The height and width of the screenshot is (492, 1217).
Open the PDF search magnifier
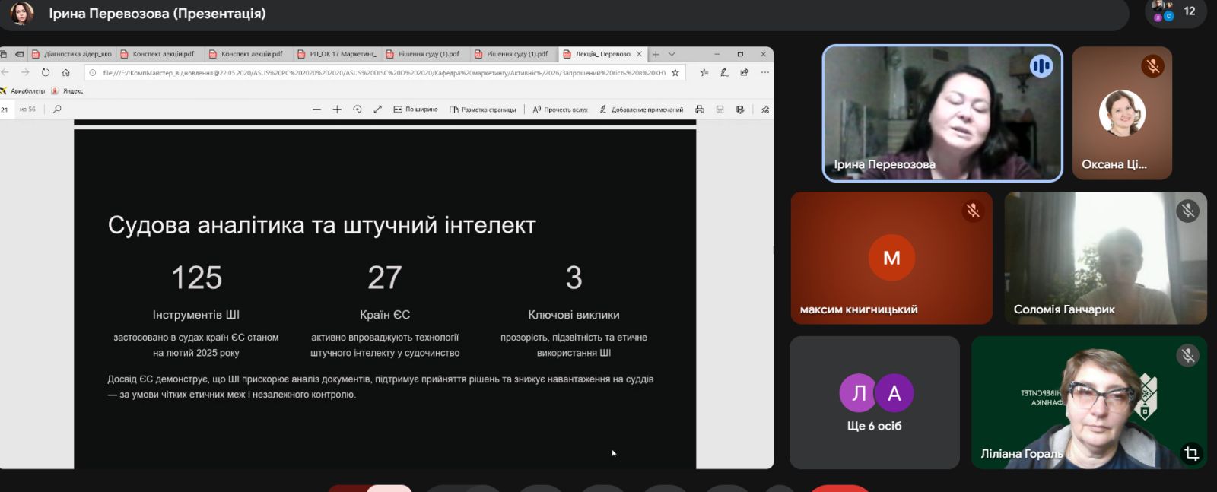tap(57, 109)
